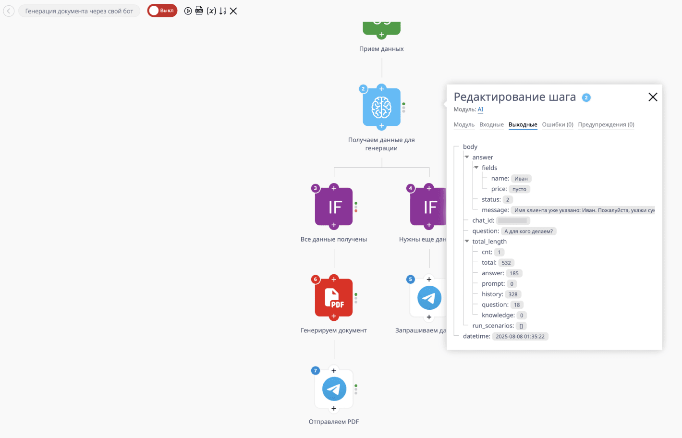This screenshot has width=682, height=438.
Task: Select the AI brain module node
Action: click(381, 108)
